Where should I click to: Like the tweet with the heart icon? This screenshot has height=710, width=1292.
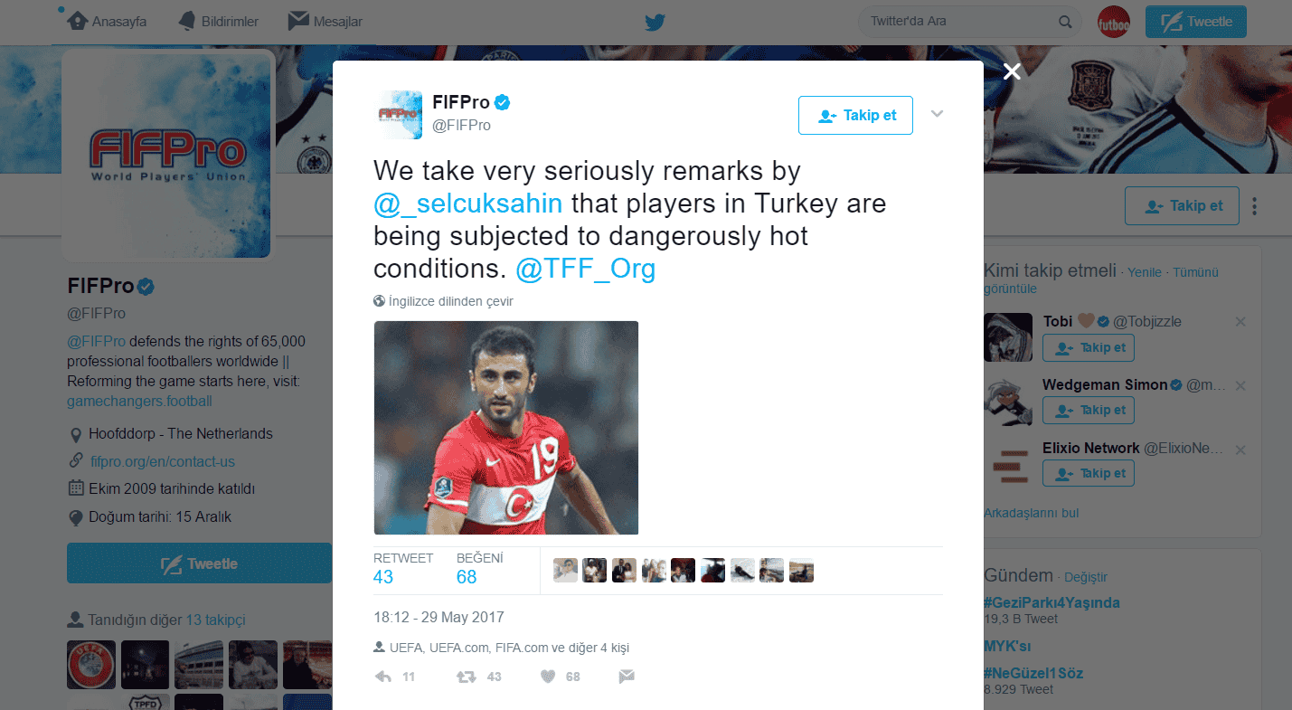click(x=547, y=676)
